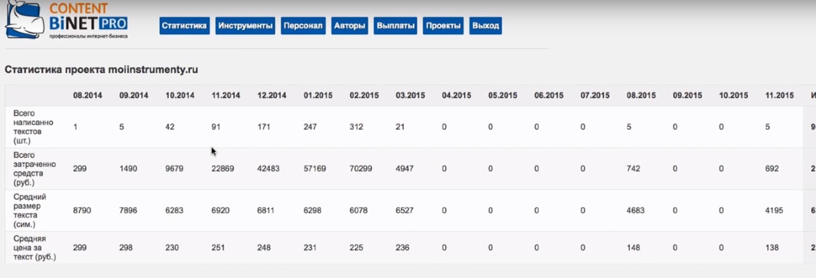Open the Авторы menu item
The image size is (816, 278).
click(x=349, y=26)
